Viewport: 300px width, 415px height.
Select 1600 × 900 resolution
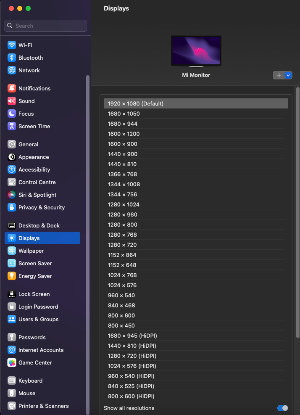click(x=196, y=144)
